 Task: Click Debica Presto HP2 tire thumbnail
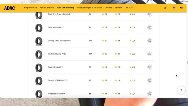click(x=39, y=28)
